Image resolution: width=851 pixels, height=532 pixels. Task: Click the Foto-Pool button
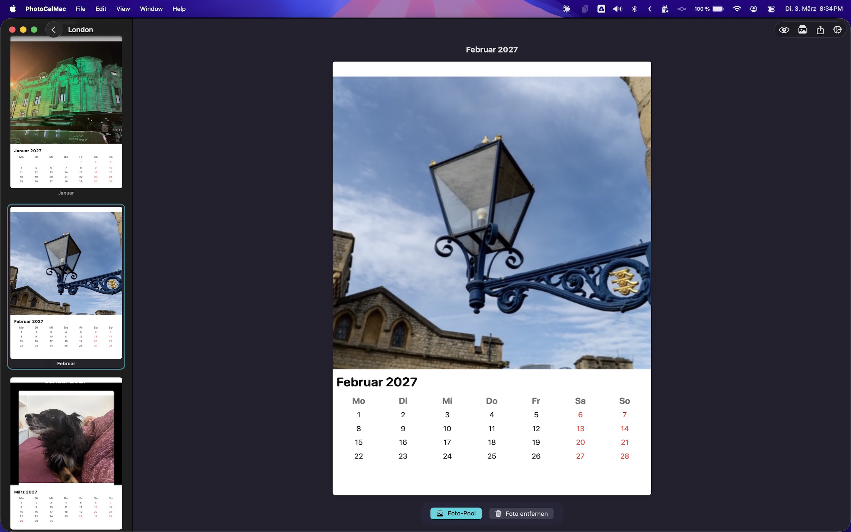[456, 513]
